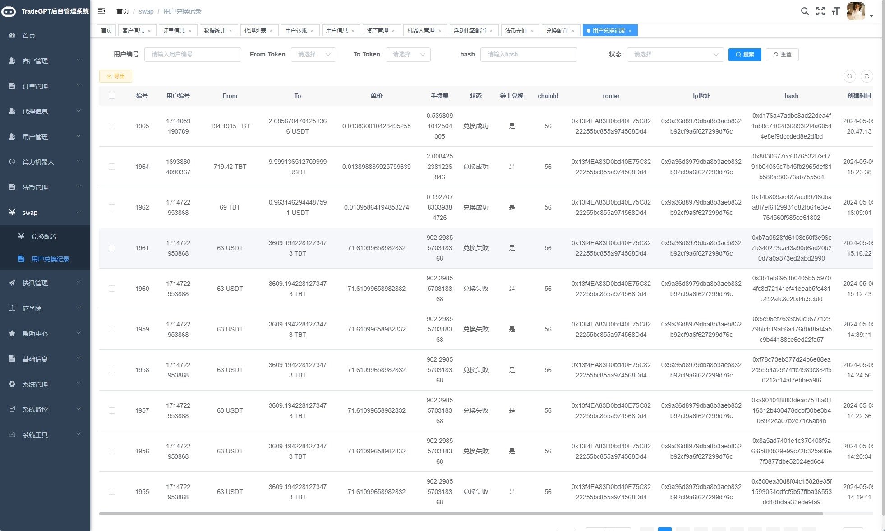Click the user avatar thumbnail
The image size is (885, 531).
[x=856, y=11]
